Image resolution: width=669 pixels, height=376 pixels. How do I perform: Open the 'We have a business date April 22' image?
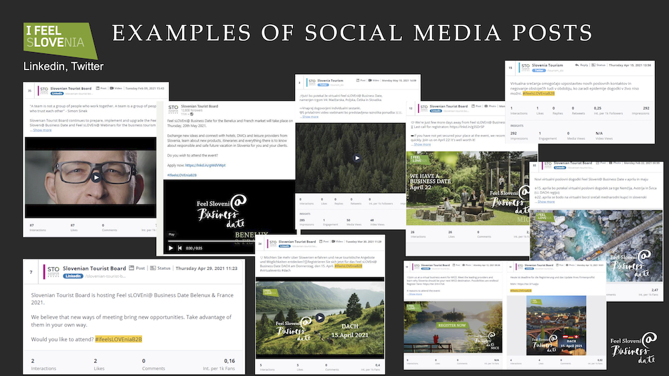point(462,189)
